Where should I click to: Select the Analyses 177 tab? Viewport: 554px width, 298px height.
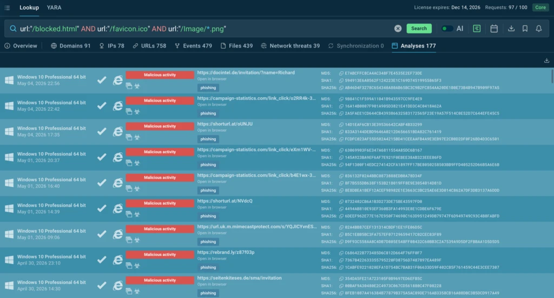pos(414,46)
